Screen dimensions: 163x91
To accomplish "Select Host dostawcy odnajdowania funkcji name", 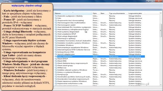I will [73, 29].
